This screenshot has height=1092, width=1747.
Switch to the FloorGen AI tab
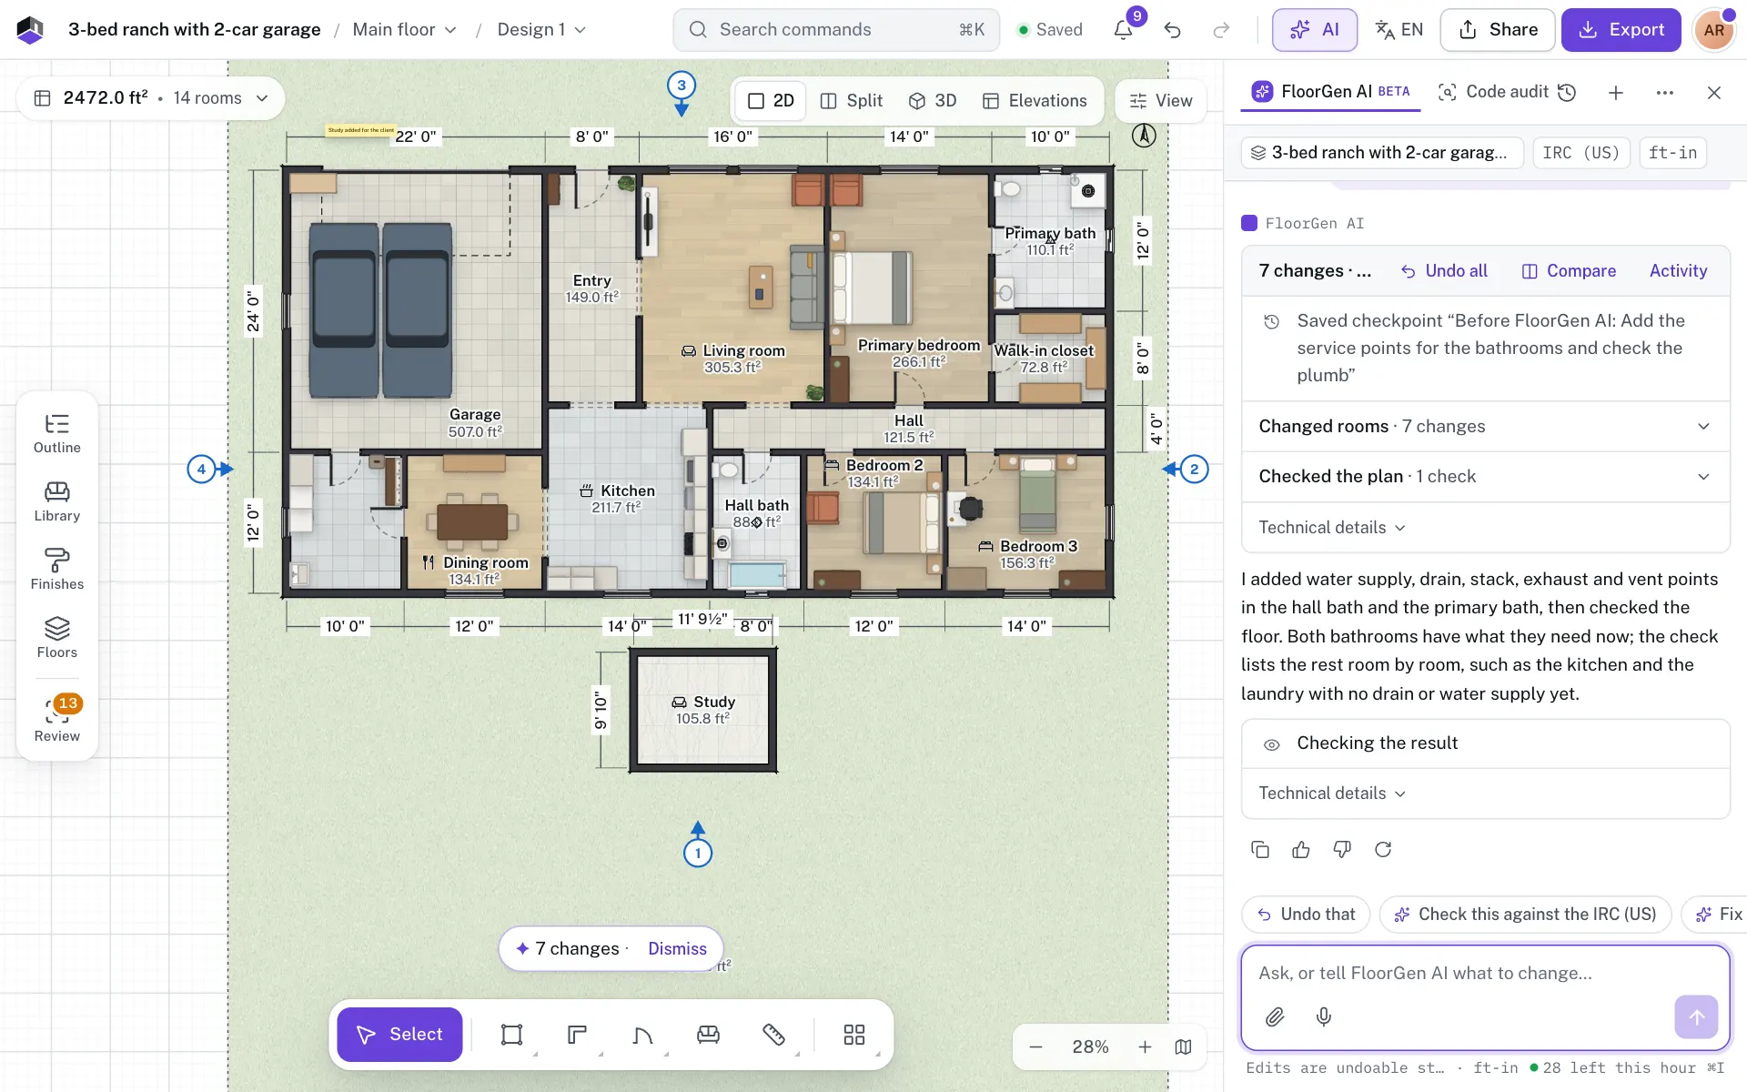click(x=1330, y=92)
